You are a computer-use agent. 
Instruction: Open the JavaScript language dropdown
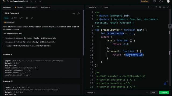93,7
